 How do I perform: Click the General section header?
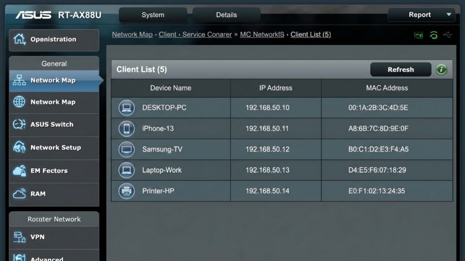54,63
